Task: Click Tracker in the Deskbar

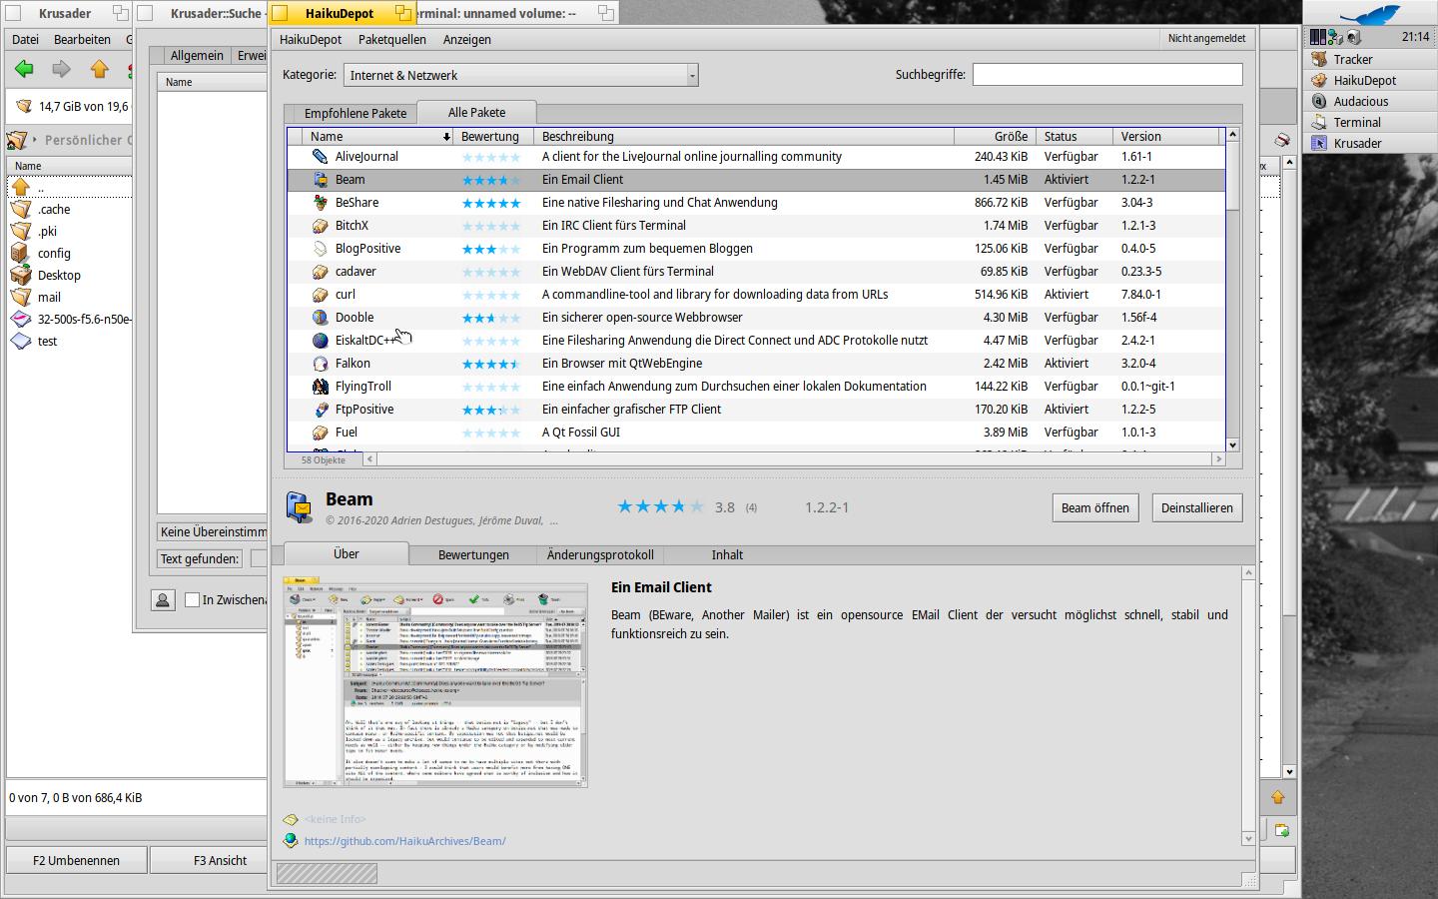Action: coord(1369,59)
